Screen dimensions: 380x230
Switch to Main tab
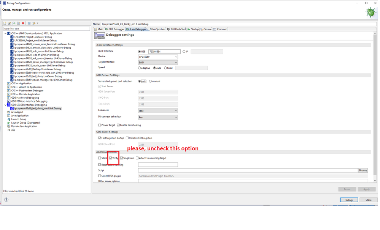point(99,29)
